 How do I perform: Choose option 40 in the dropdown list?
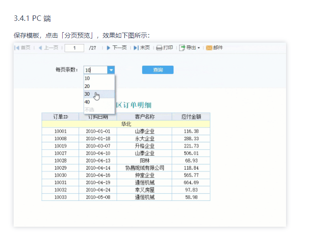[x=99, y=102]
